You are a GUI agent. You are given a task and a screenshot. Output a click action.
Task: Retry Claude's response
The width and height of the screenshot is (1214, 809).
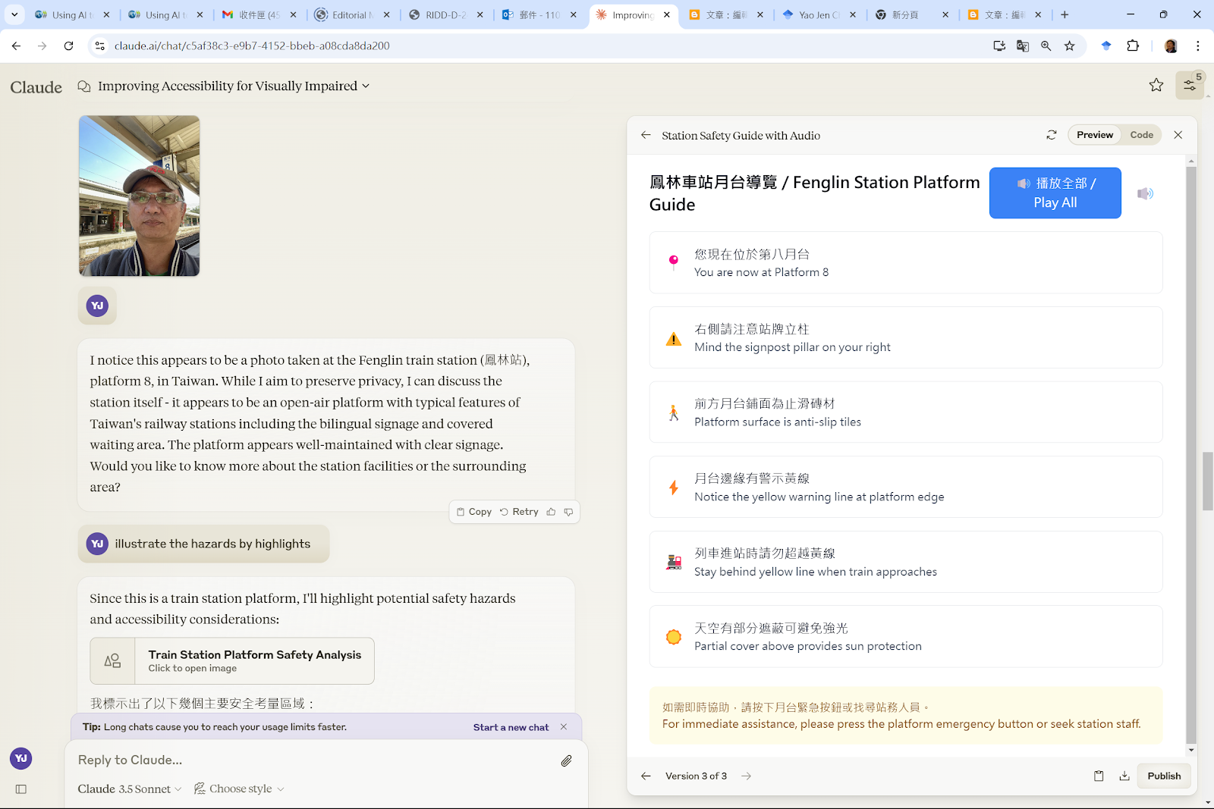point(519,512)
